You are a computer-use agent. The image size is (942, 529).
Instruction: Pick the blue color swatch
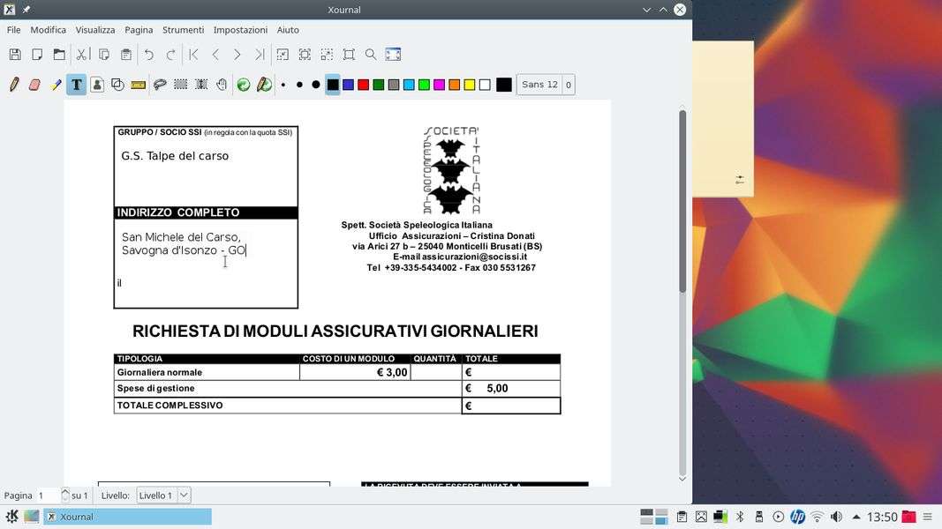(x=348, y=85)
